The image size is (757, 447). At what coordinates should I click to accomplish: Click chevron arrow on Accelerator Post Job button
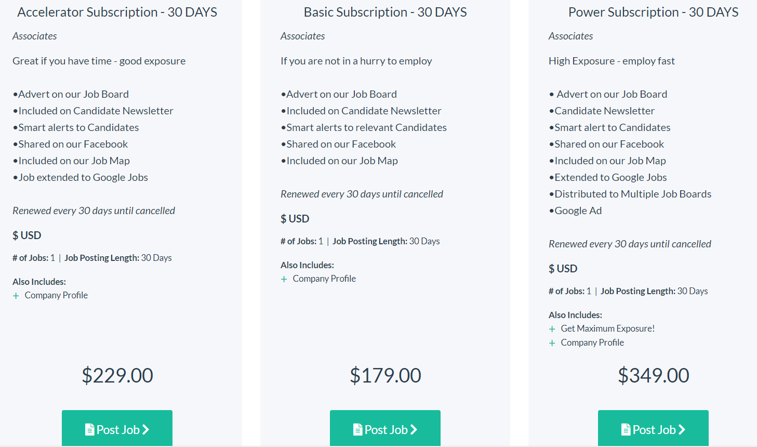pyautogui.click(x=146, y=430)
